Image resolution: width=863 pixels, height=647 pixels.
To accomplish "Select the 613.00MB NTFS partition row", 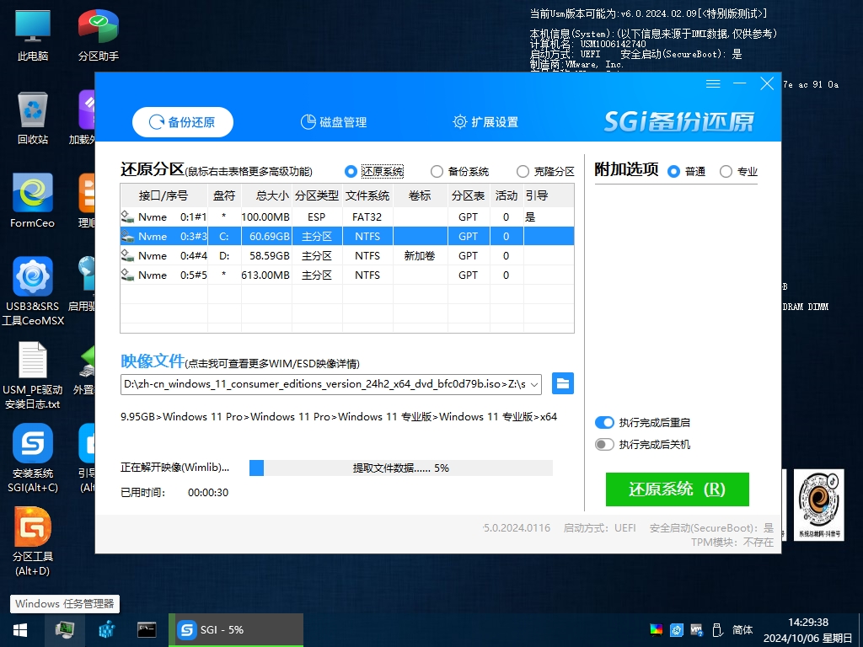I will point(347,275).
